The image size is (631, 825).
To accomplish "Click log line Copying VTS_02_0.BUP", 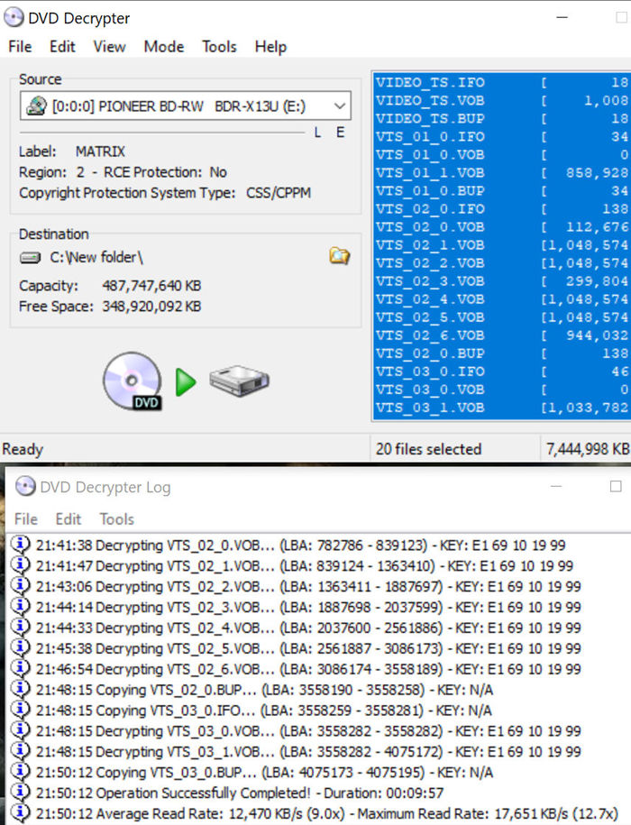I will click(x=264, y=689).
